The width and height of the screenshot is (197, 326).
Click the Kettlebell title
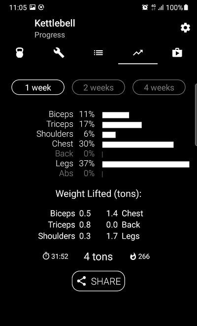pyautogui.click(x=55, y=23)
